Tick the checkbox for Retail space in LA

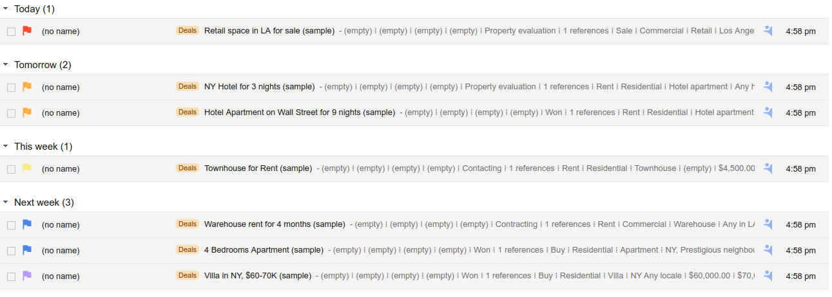[11, 32]
